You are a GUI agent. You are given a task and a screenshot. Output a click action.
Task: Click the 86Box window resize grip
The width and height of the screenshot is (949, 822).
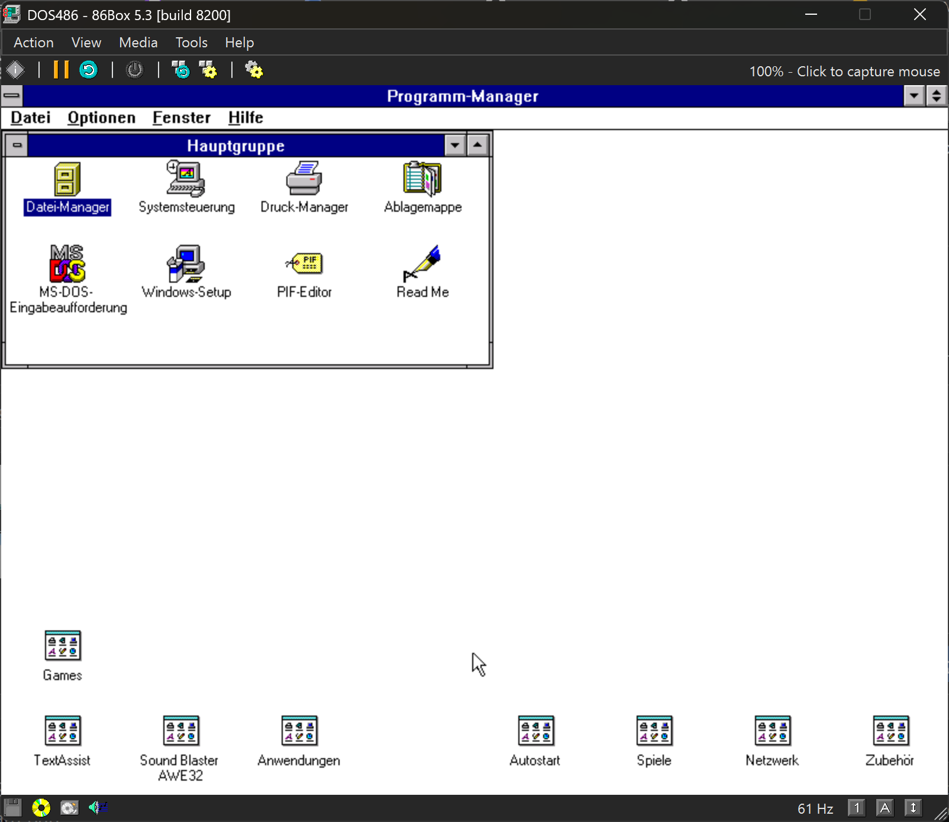coord(941,814)
